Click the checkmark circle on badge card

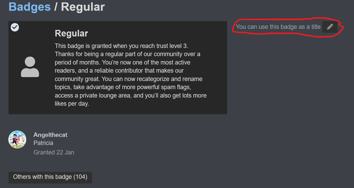15,27
